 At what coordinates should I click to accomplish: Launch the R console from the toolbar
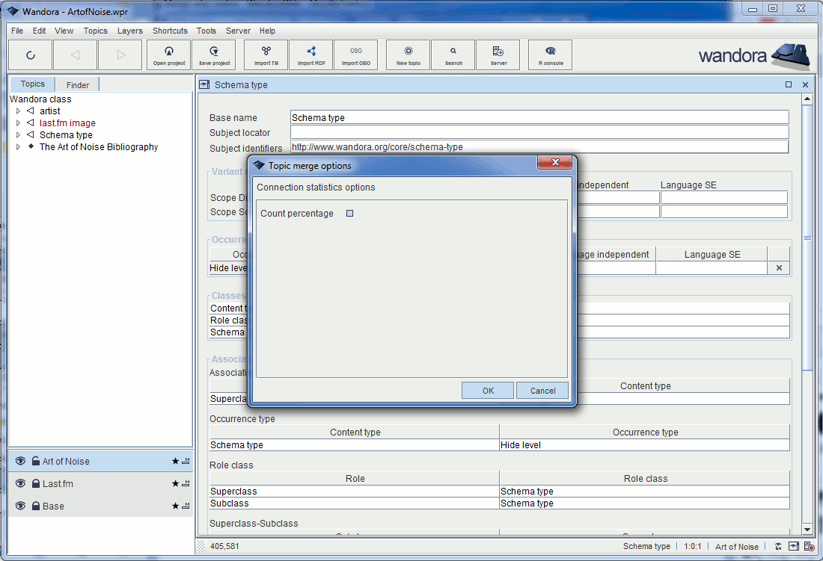click(549, 54)
